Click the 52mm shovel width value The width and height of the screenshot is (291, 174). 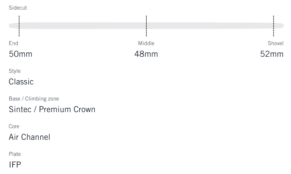pos(272,54)
